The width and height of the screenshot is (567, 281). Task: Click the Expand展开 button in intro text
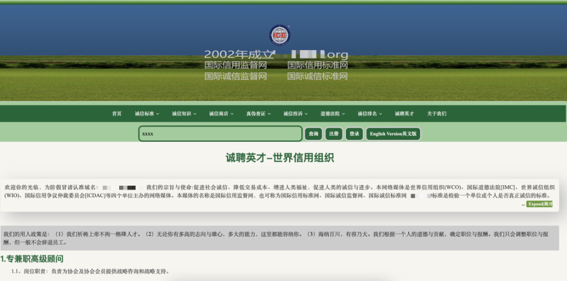pyautogui.click(x=539, y=204)
